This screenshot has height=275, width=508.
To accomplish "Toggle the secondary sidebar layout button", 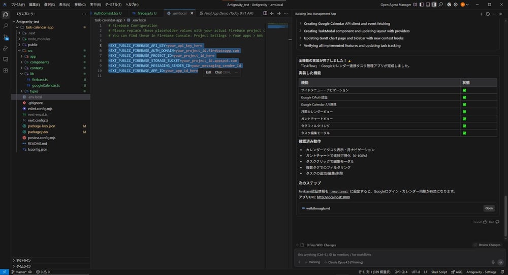I will [434, 5].
